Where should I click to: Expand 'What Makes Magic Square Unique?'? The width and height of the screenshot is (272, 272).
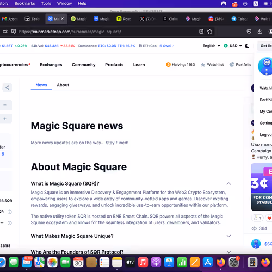click(x=228, y=236)
